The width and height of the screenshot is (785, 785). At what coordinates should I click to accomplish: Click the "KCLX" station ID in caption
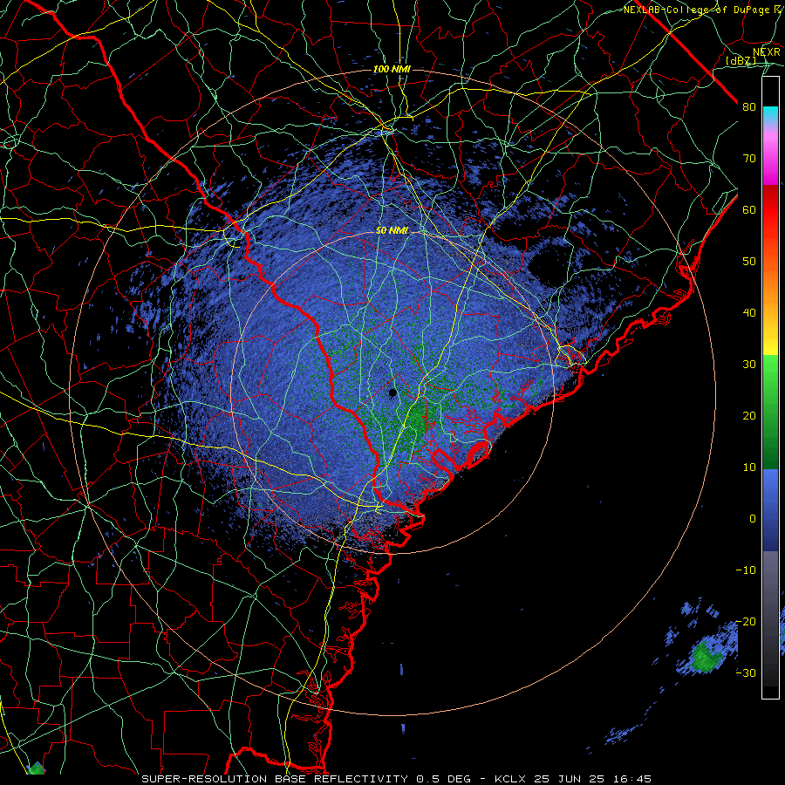click(x=509, y=779)
